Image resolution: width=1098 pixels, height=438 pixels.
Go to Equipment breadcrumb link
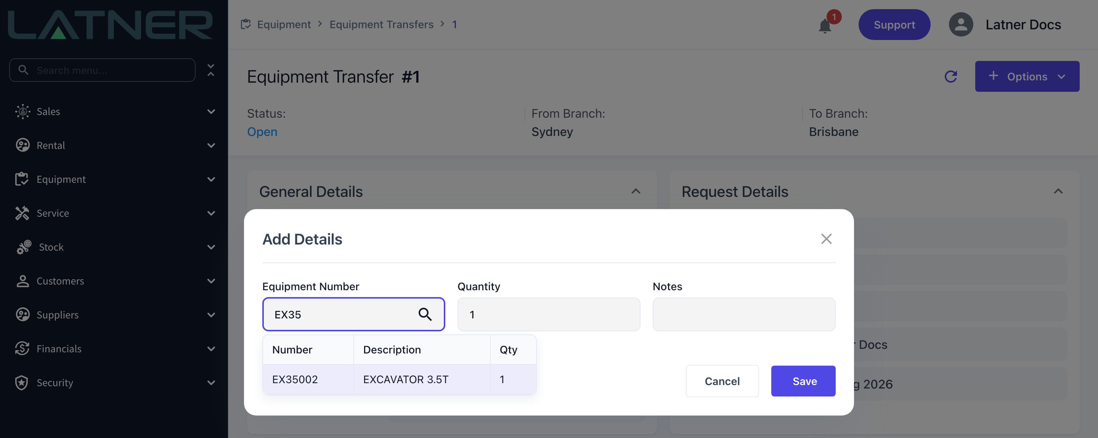click(x=284, y=24)
